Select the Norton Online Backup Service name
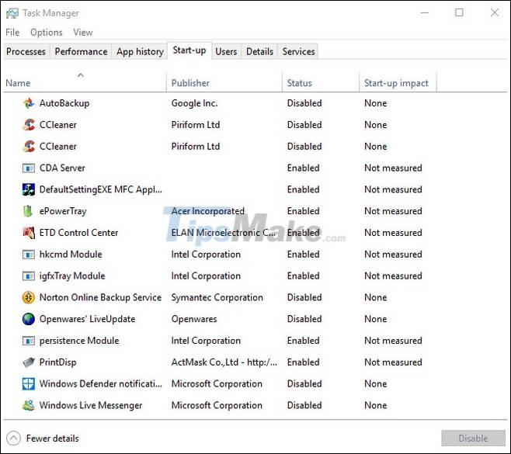Viewport: 511px width, 454px height. click(100, 297)
